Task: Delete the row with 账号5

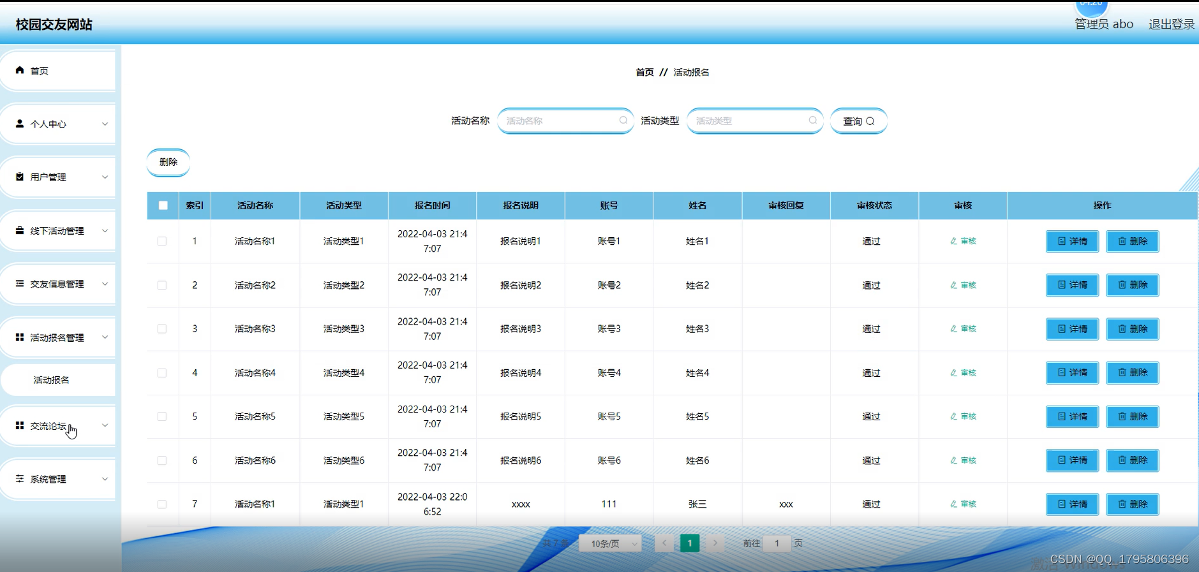Action: [x=1132, y=416]
